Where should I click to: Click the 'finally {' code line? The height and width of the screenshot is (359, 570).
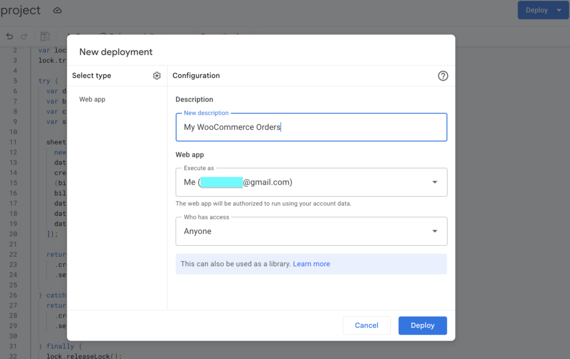coord(60,346)
